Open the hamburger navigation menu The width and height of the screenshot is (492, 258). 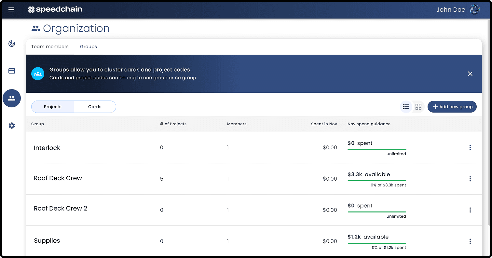tap(11, 9)
